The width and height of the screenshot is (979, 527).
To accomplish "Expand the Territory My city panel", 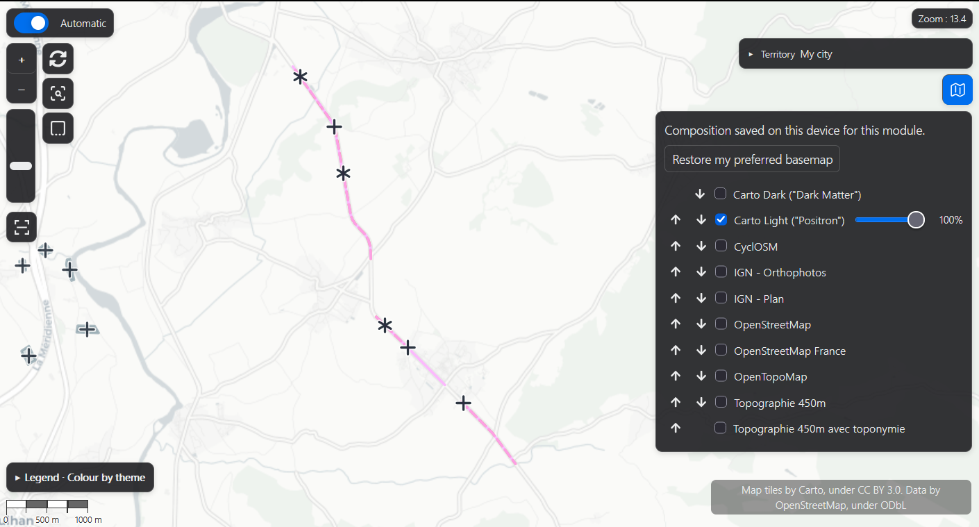I will pyautogui.click(x=855, y=53).
